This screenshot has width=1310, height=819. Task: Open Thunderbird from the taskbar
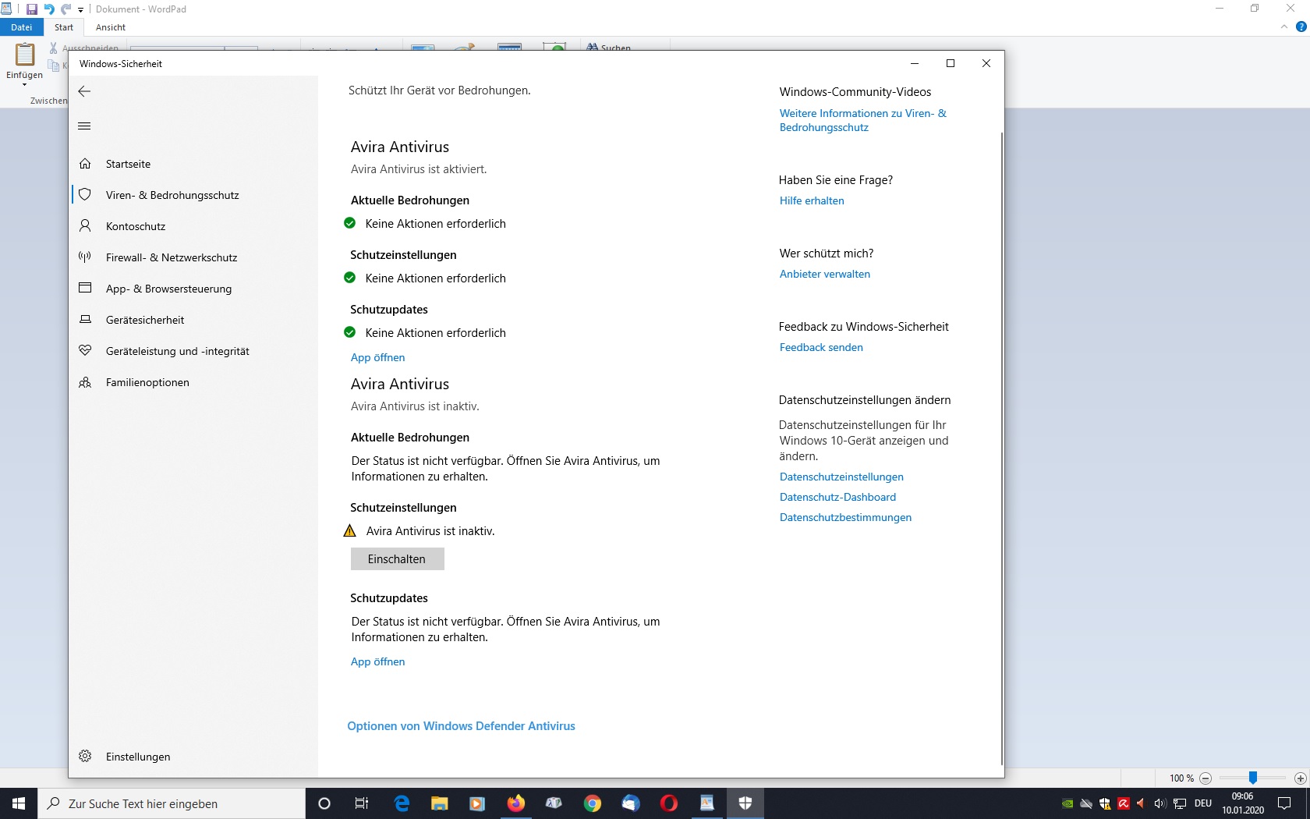631,803
